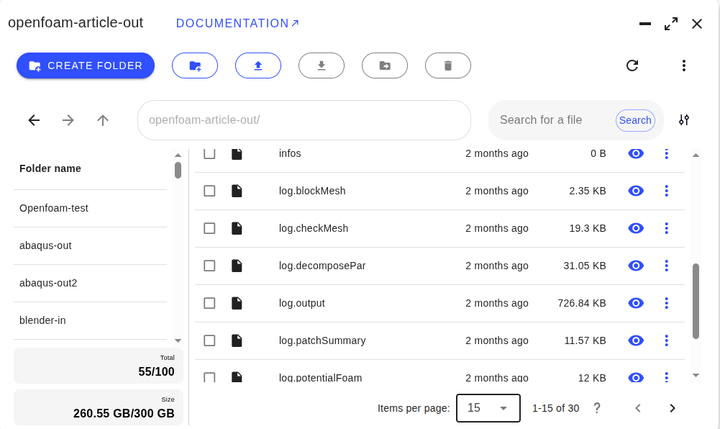
Task: Preview log.checkMesh with the eye icon
Action: click(636, 228)
